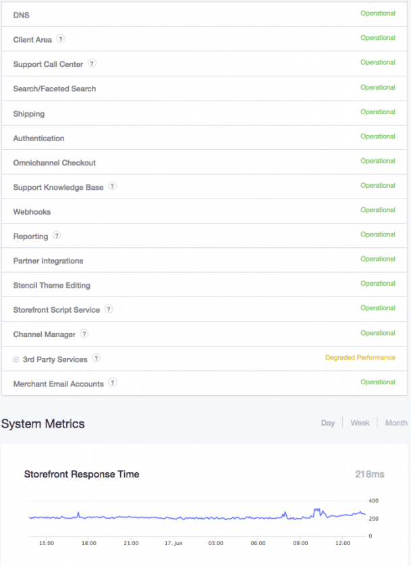Screen dimensions: 411x566
Task: Click the 218ms response time value
Action: coord(370,474)
